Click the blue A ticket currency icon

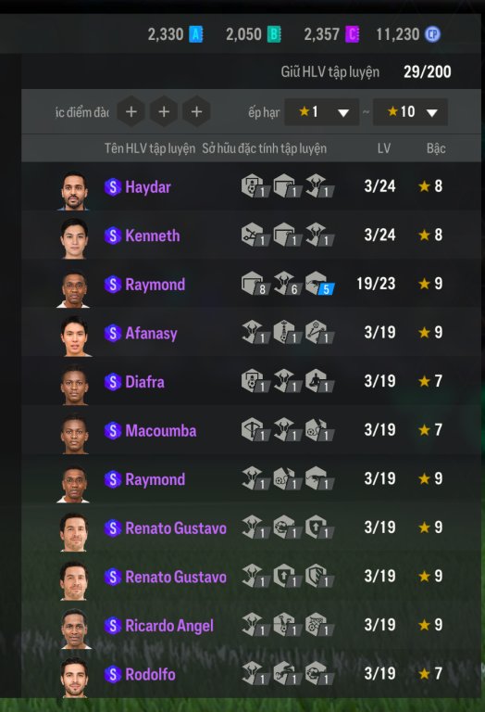196,34
